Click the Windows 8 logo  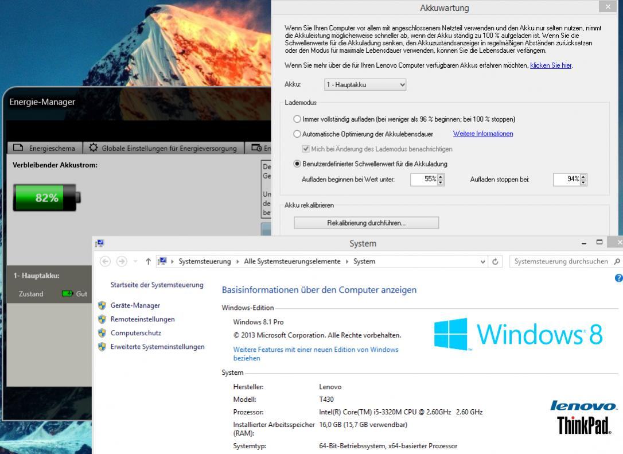click(x=519, y=334)
